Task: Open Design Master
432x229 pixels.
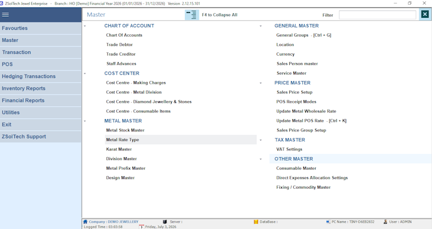Action: 120,178
